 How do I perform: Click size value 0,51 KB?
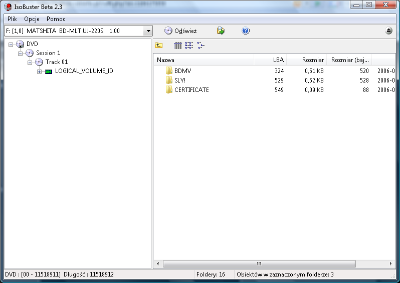click(x=314, y=71)
